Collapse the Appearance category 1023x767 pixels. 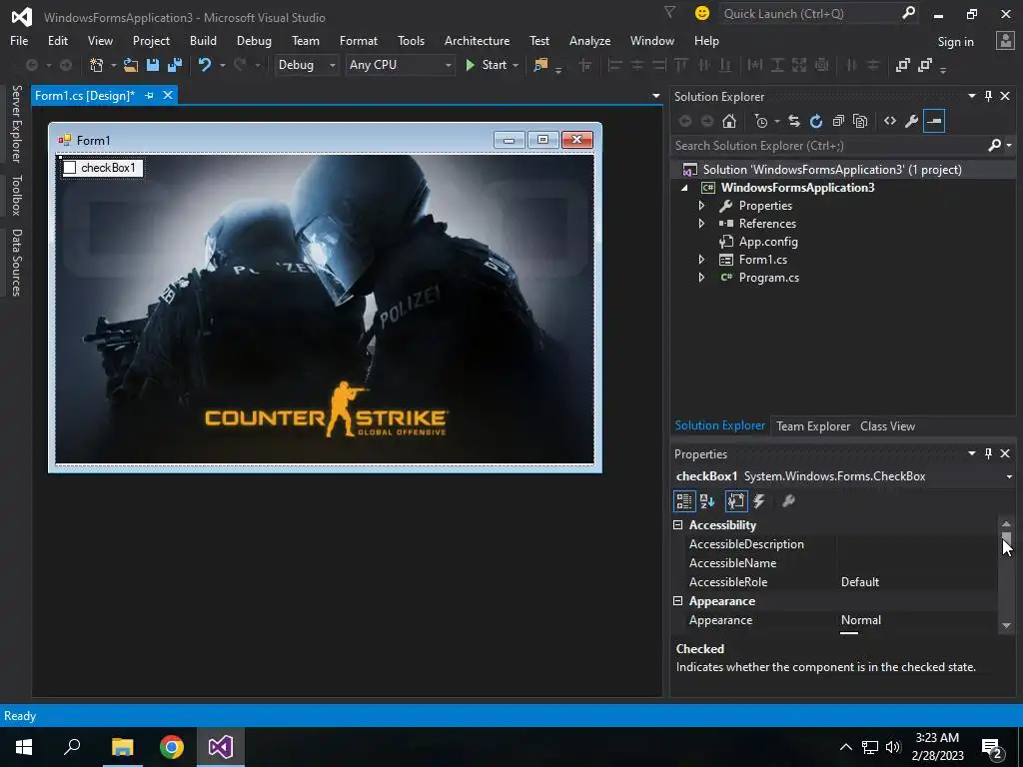point(678,600)
